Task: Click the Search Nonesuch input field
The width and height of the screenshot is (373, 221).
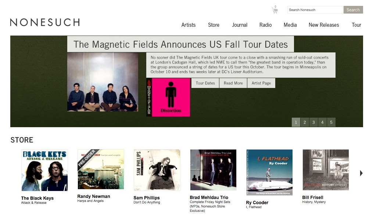Action: pos(315,10)
